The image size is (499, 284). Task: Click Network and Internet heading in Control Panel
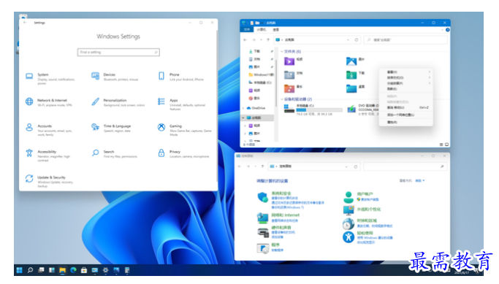tap(286, 215)
